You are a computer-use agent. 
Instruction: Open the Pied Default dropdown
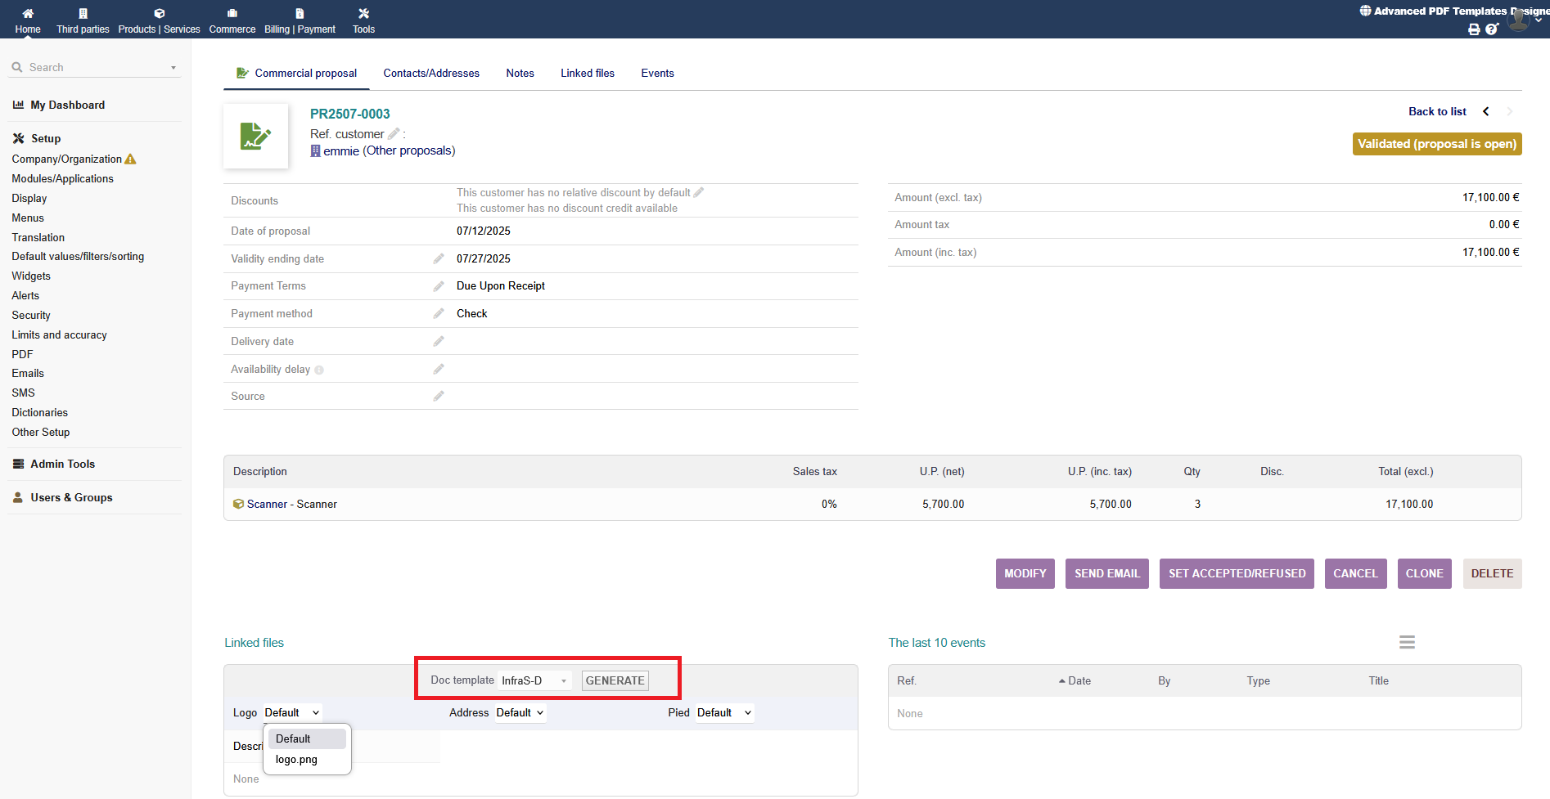(723, 713)
